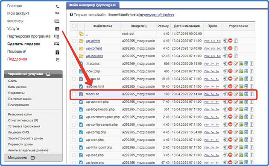Click the Файл/папка column header
This screenshot has width=269, height=166.
[102, 26]
